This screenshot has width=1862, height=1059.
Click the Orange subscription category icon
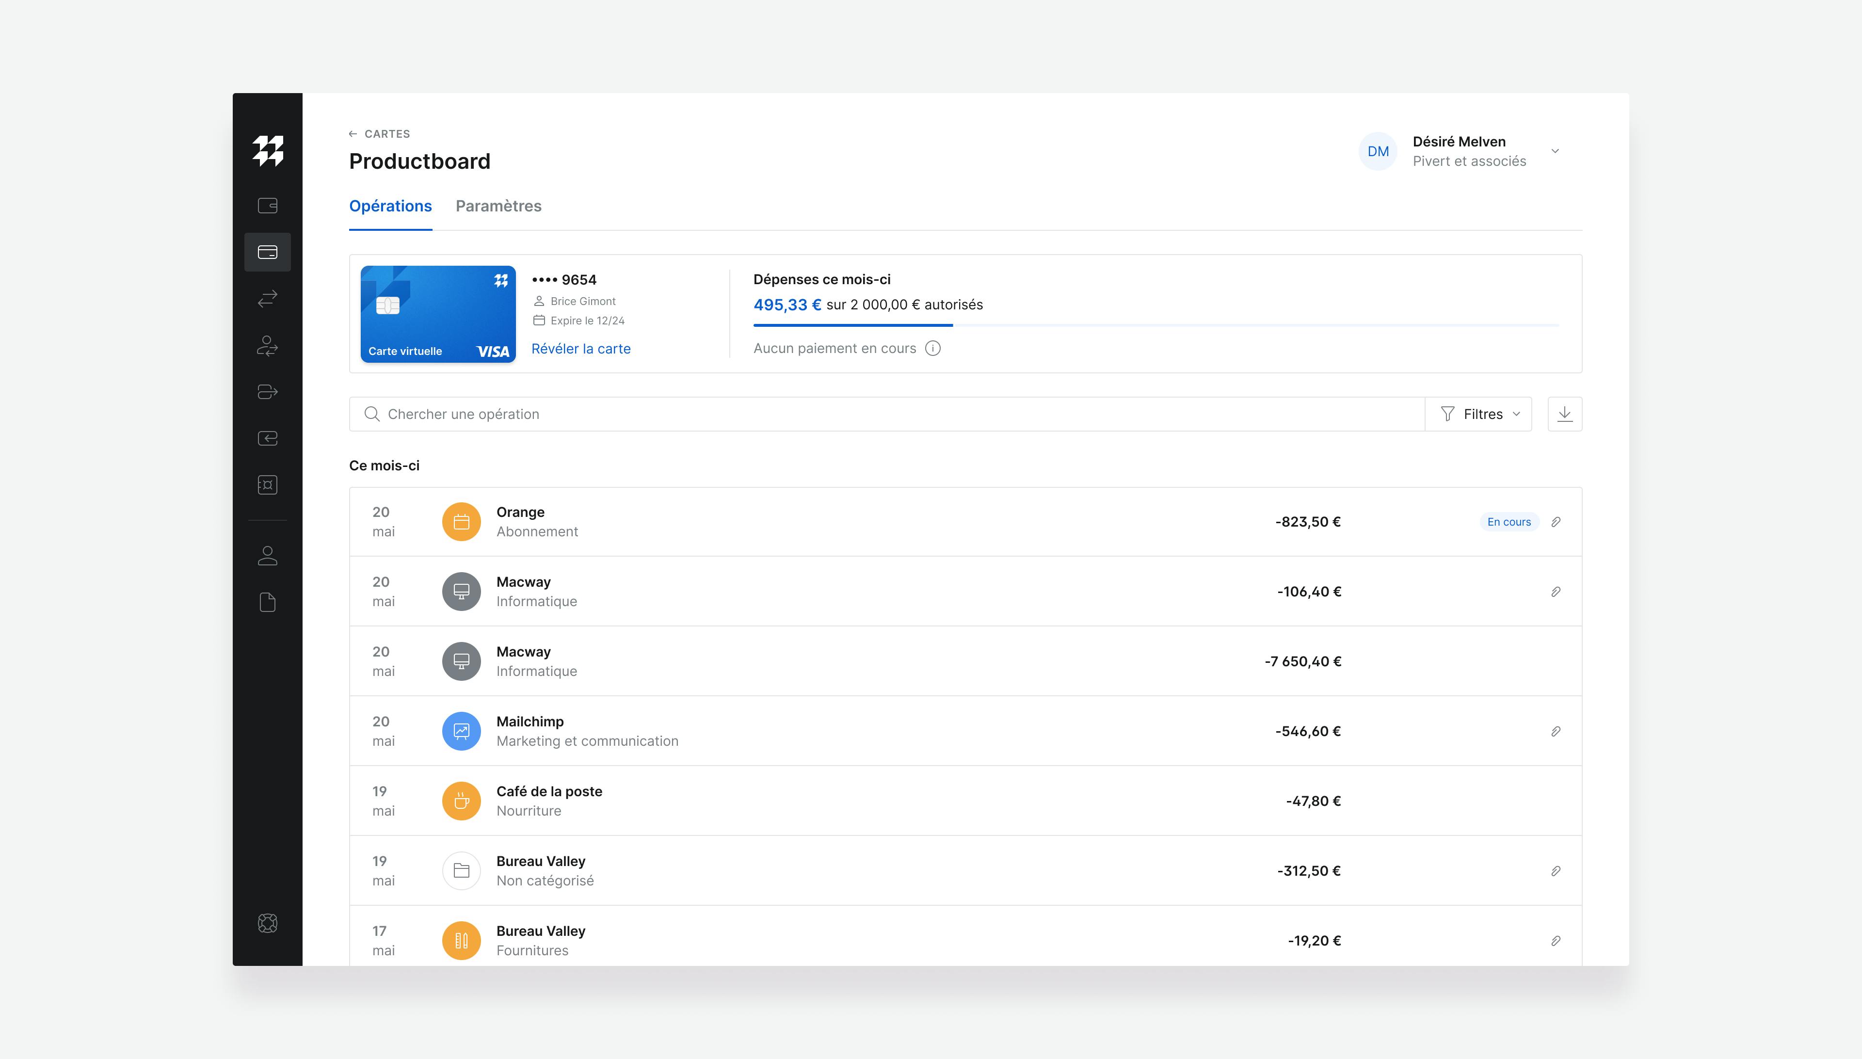click(461, 522)
